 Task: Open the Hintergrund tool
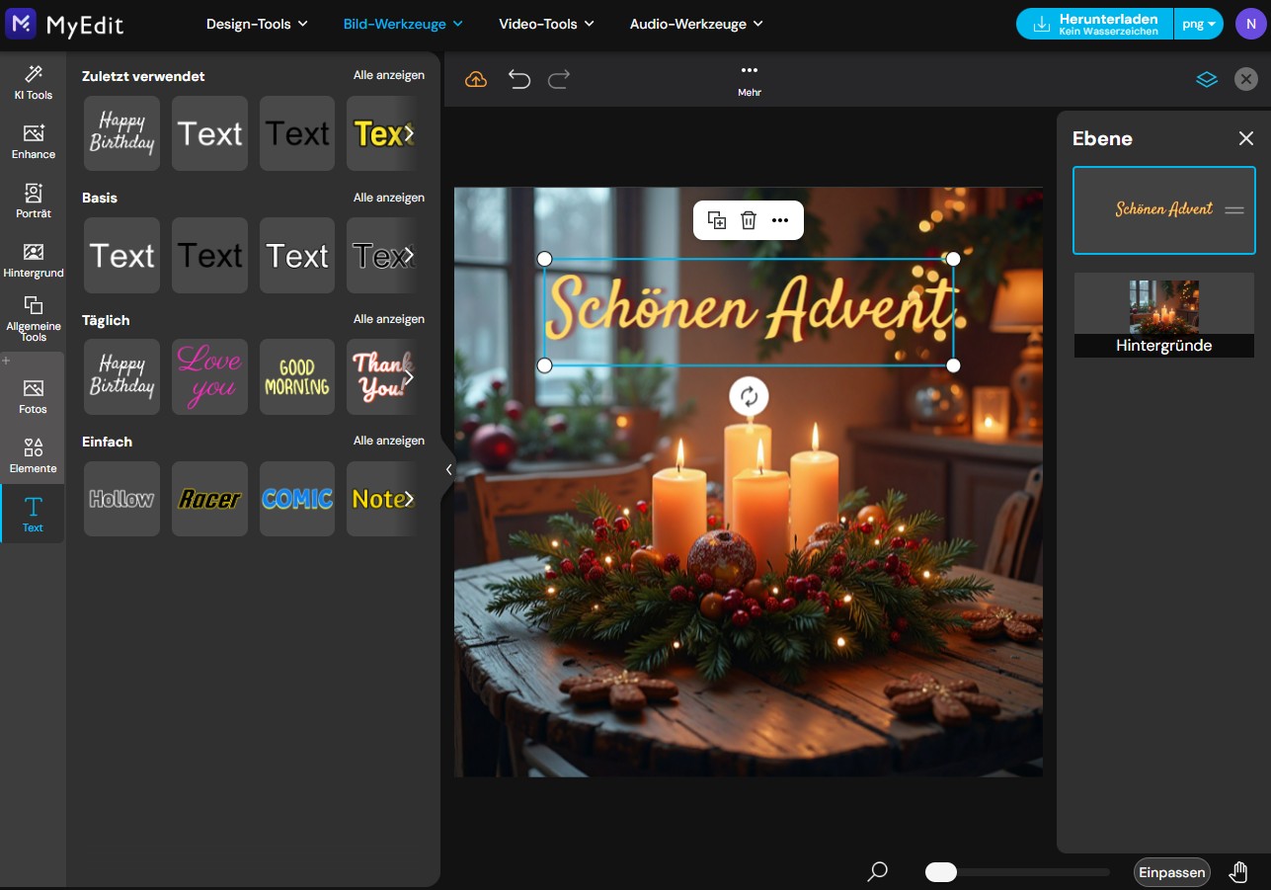(33, 259)
